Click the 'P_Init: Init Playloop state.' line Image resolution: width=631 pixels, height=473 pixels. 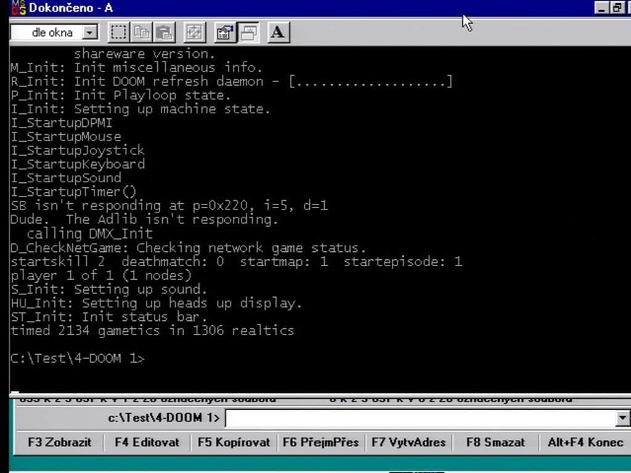click(x=121, y=95)
